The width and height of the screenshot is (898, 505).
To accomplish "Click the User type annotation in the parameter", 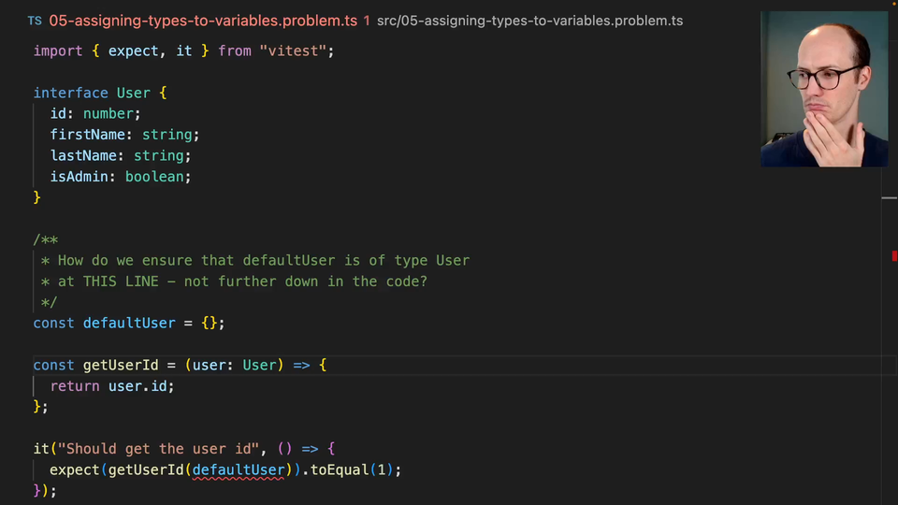I will tap(259, 365).
